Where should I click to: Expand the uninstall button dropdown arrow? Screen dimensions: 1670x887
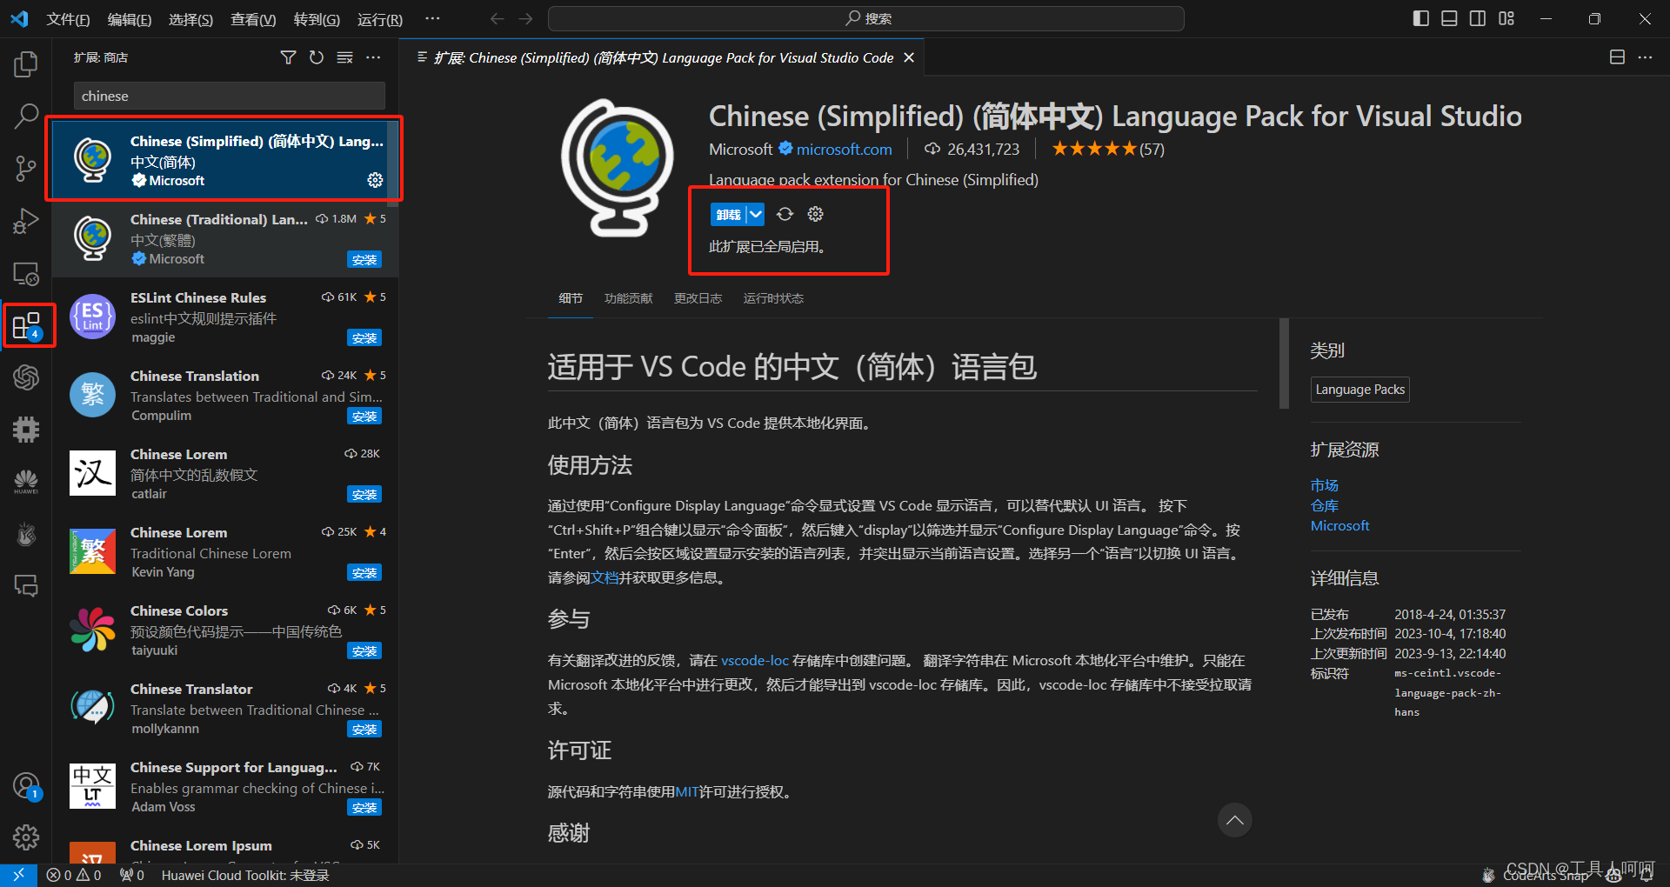pyautogui.click(x=756, y=214)
